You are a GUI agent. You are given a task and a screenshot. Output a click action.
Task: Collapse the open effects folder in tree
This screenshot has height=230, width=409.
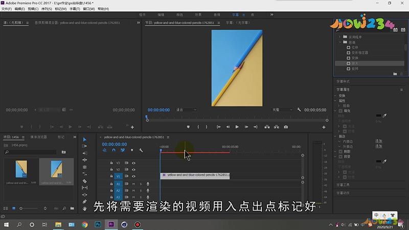pyautogui.click(x=339, y=42)
